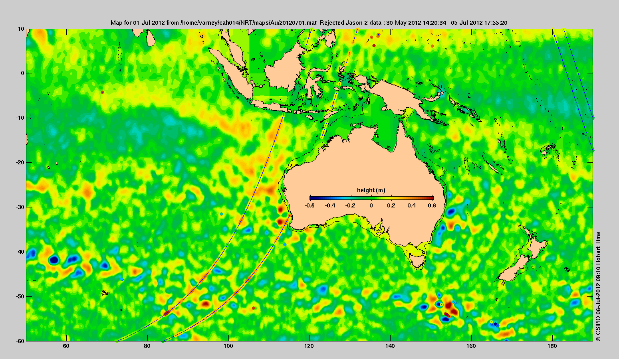The width and height of the screenshot is (619, 359).
Task: Click the '0.4' colorbar tick label
Action: tap(412, 205)
